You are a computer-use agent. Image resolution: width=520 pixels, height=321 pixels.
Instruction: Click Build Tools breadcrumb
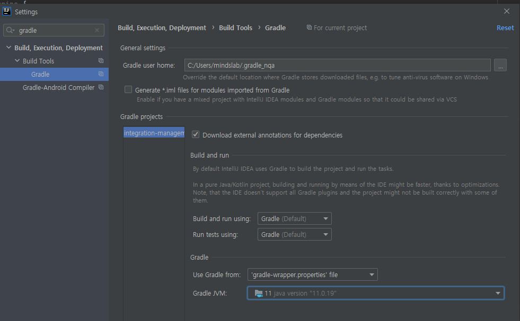tap(235, 28)
